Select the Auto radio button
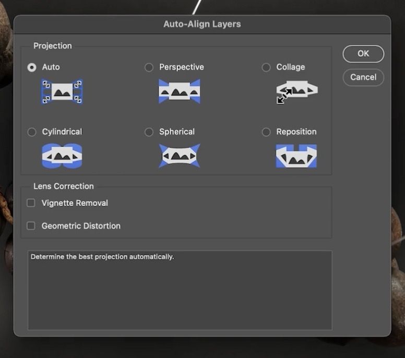 point(32,67)
